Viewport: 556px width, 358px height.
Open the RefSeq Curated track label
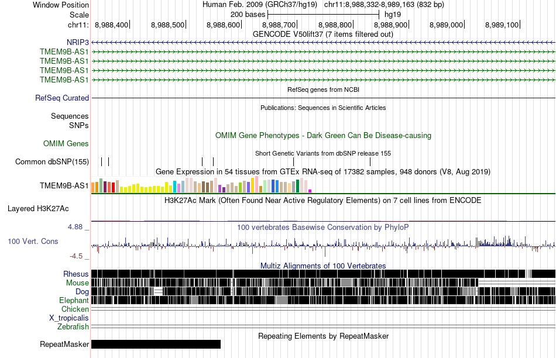pyautogui.click(x=62, y=98)
